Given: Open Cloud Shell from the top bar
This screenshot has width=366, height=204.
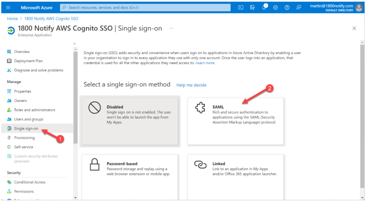Looking at the screenshot, I should coord(241,7).
